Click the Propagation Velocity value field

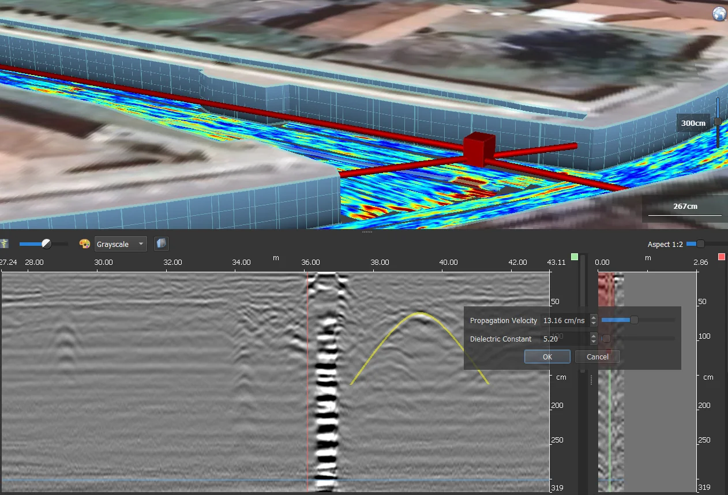point(565,320)
